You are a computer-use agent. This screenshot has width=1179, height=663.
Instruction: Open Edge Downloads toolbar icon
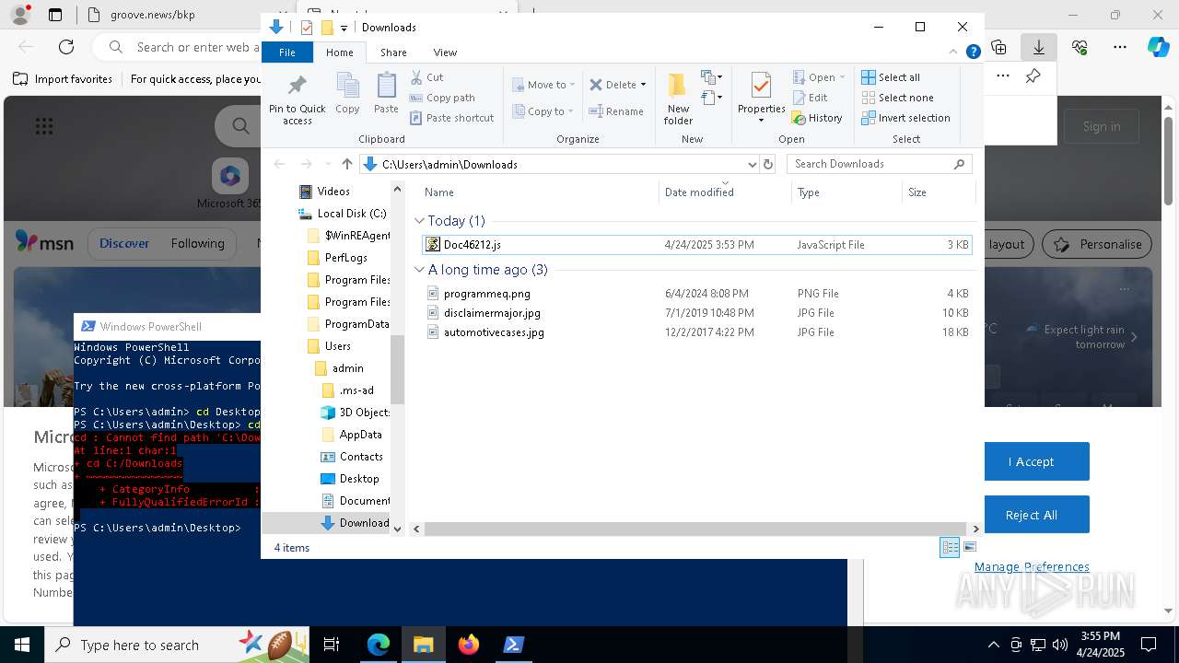(1038, 47)
